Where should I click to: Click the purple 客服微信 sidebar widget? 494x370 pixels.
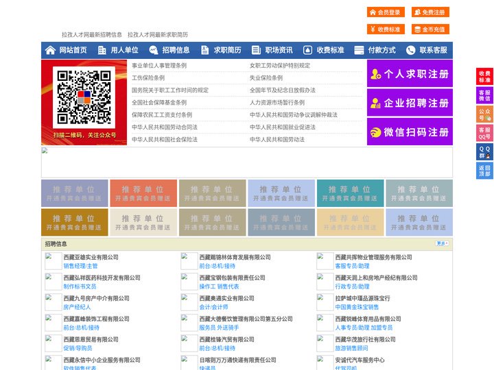484,95
